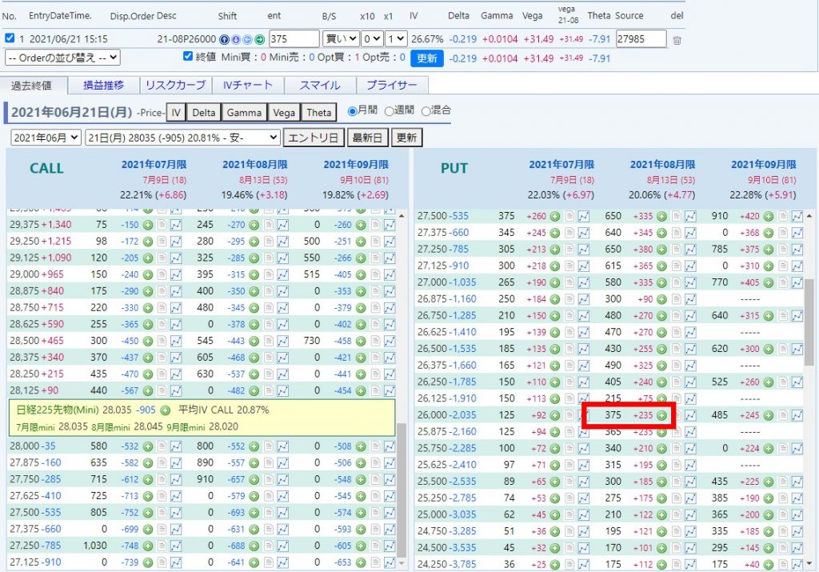
Task: Select the 月間 radio button
Action: 352,110
